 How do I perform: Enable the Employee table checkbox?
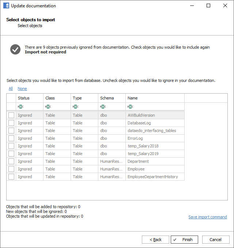click(x=11, y=169)
